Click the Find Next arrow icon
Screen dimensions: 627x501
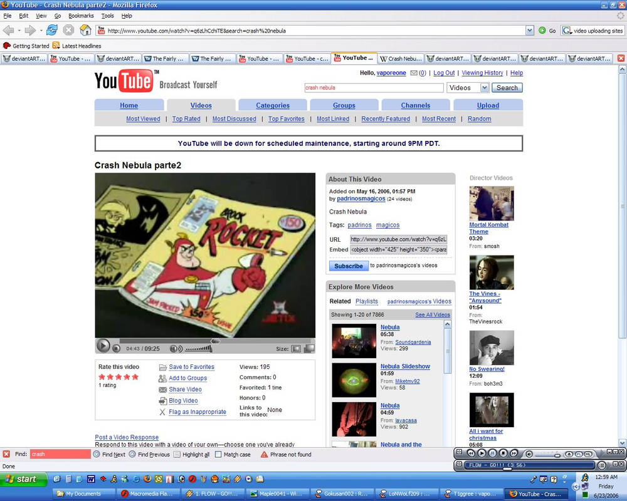[97, 454]
